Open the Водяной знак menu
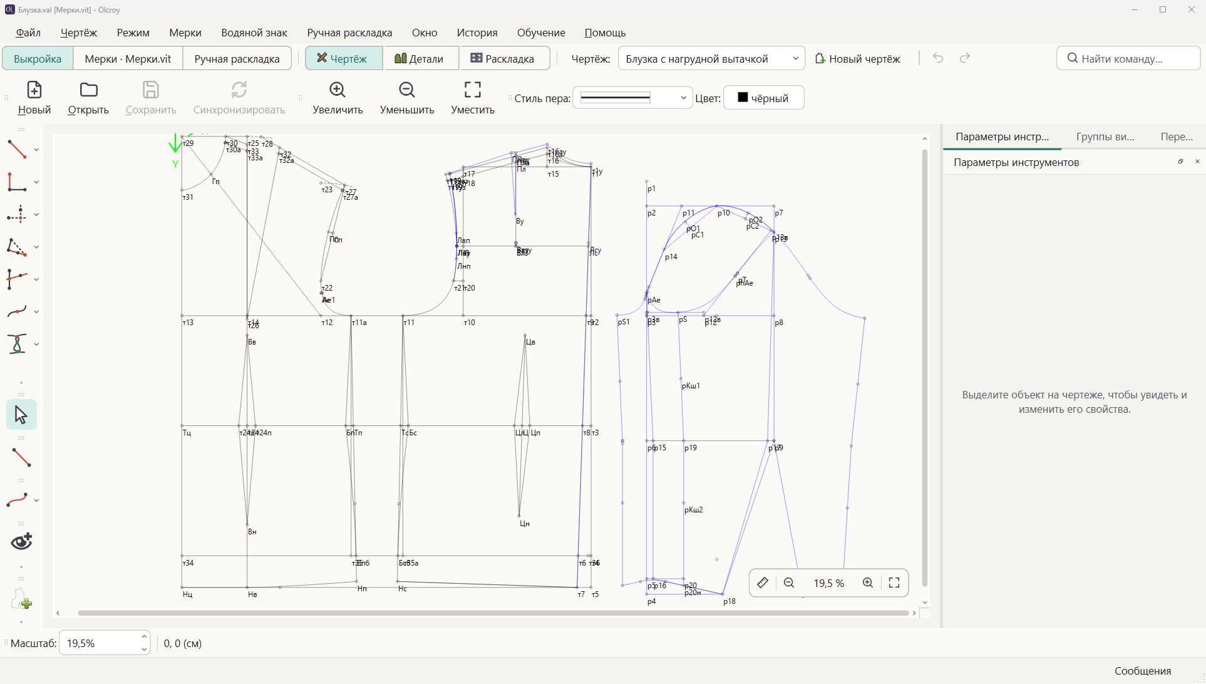This screenshot has width=1206, height=684. point(254,33)
